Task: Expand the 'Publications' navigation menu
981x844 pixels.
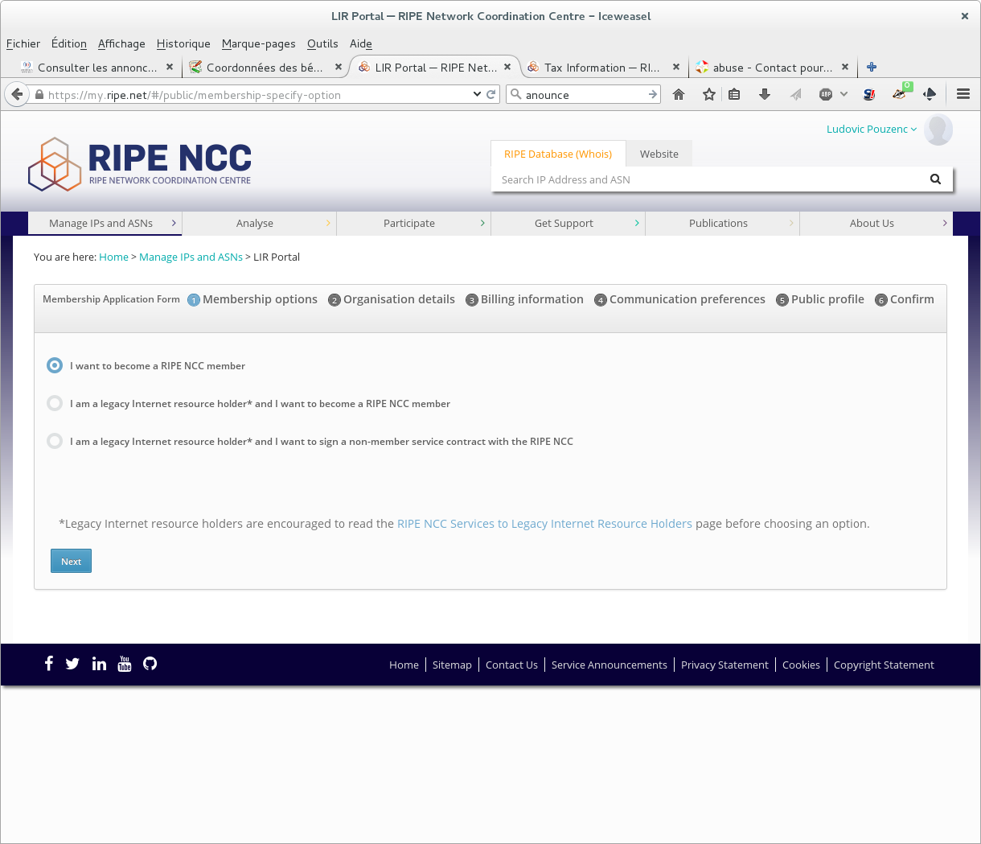Action: (x=723, y=224)
